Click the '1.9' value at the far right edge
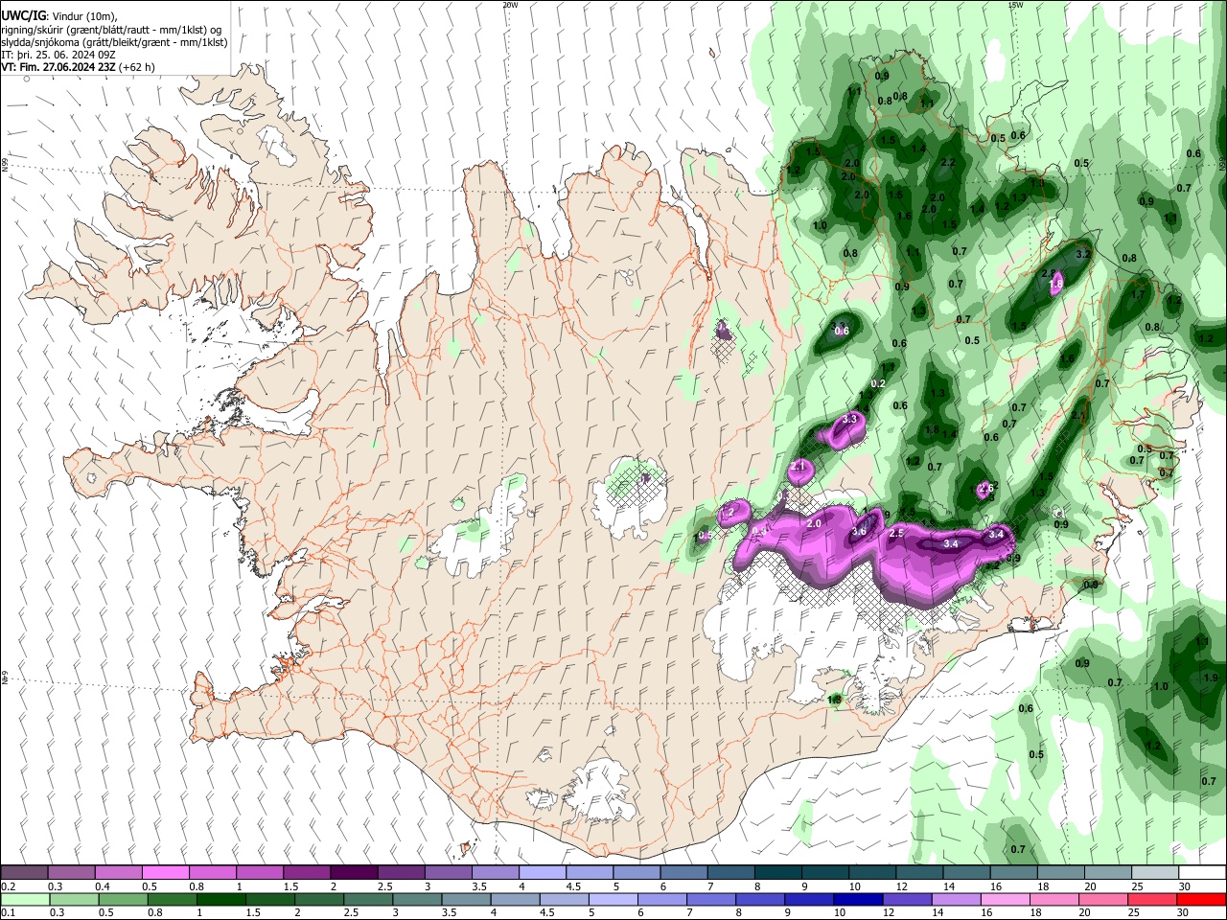 click(1210, 678)
